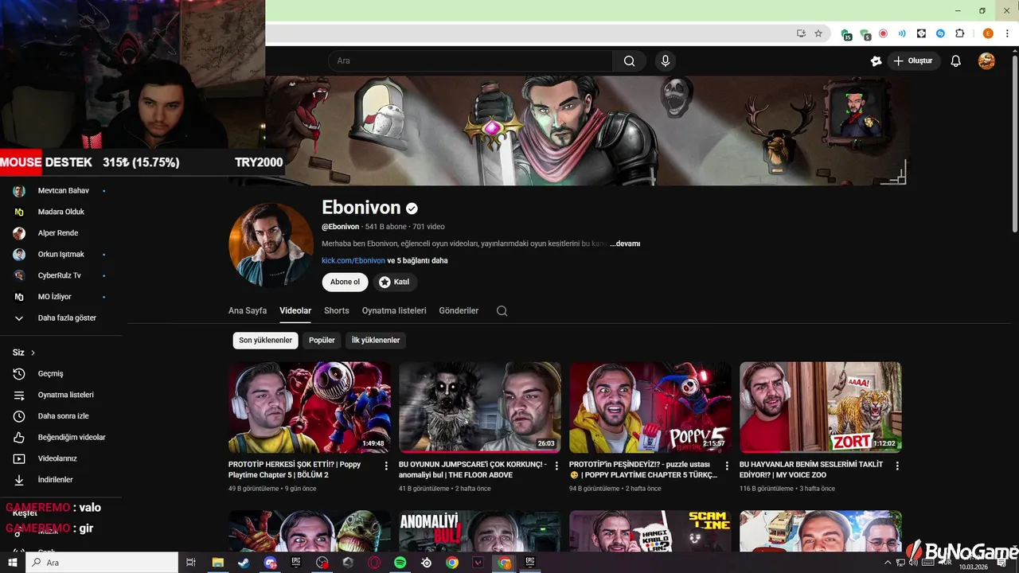Image resolution: width=1019 pixels, height=573 pixels.
Task: Open YouTube account avatar menu
Action: click(986, 61)
